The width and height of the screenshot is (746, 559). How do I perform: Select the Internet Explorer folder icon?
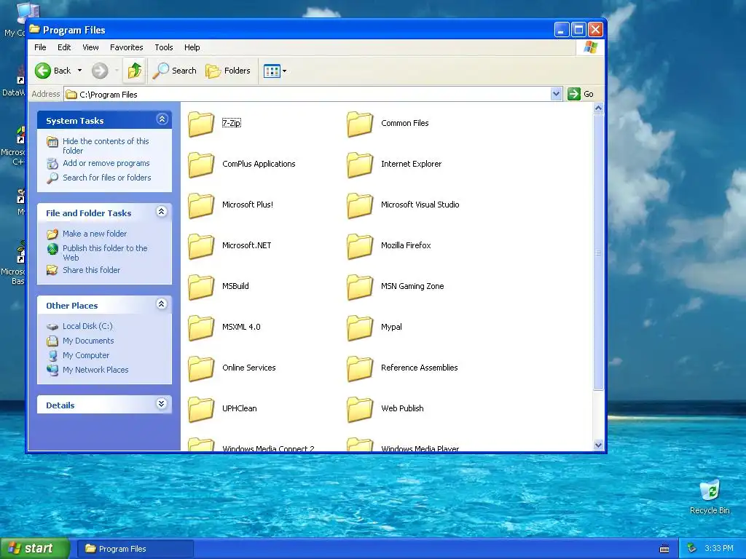tap(360, 164)
